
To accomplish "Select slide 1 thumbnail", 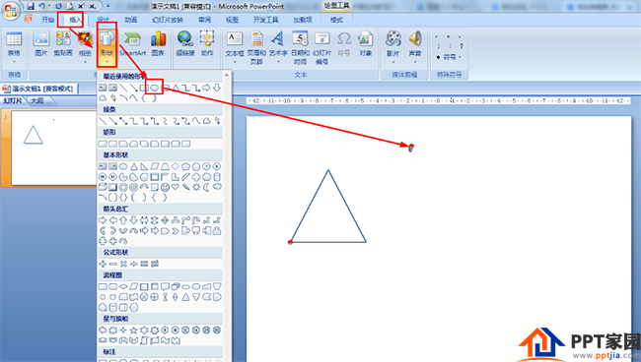I will [x=54, y=148].
